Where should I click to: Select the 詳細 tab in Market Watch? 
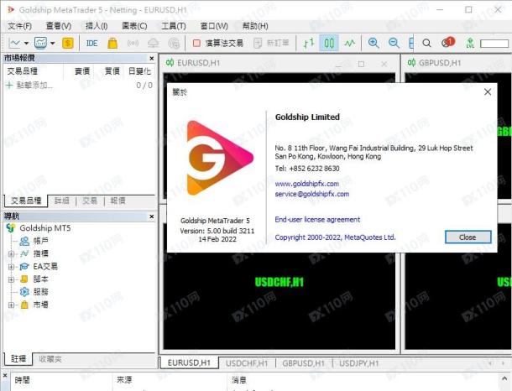(x=62, y=201)
